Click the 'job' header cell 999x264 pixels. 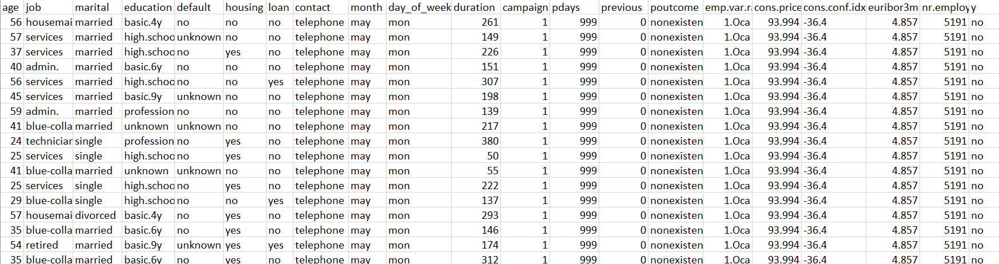[x=49, y=7]
